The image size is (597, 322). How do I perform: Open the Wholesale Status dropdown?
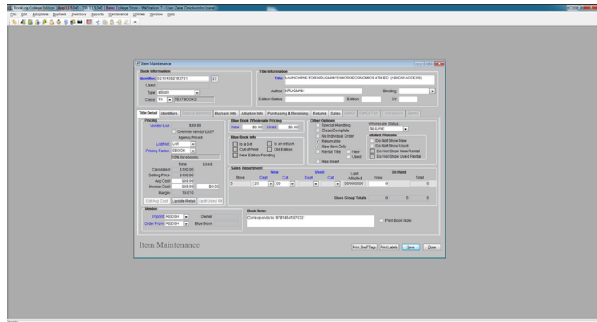(x=405, y=129)
